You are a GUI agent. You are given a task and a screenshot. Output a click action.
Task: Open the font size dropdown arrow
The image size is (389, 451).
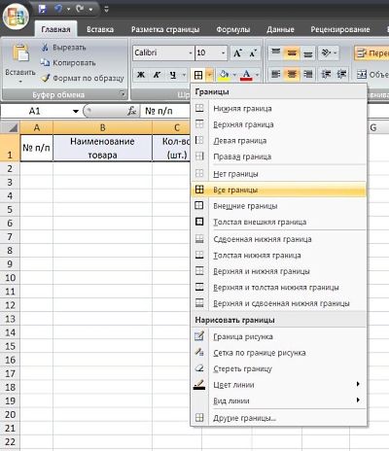[x=223, y=52]
